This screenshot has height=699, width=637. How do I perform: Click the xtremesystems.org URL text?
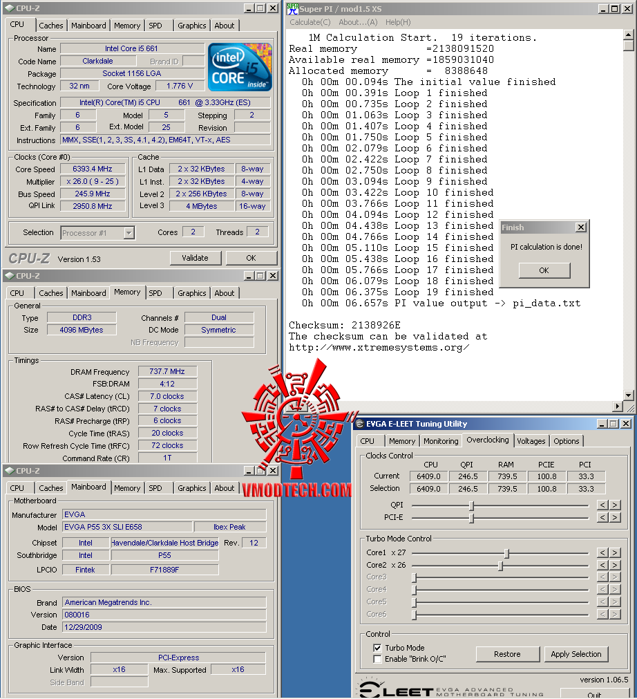379,347
